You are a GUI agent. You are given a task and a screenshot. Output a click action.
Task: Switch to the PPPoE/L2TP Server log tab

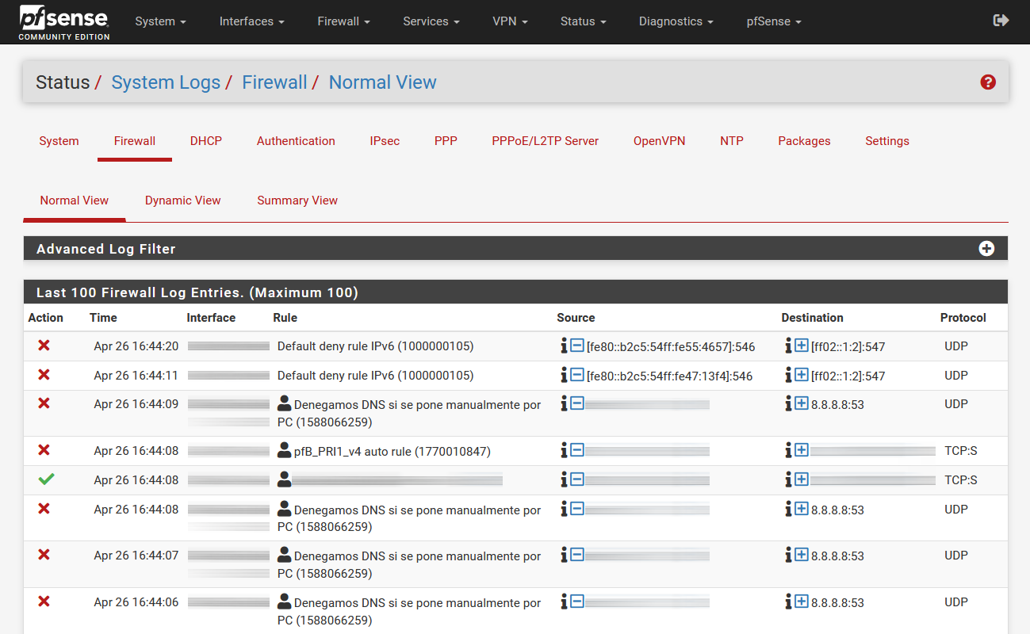(x=545, y=141)
